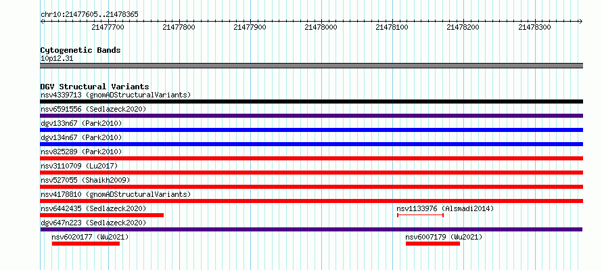
Task: Click ruler position 21477900
Action: click(x=250, y=27)
